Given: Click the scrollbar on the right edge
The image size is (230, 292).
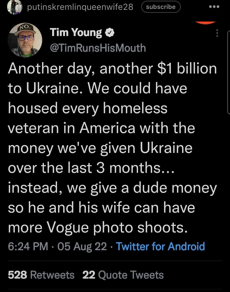Looking at the screenshot, I should (x=228, y=72).
